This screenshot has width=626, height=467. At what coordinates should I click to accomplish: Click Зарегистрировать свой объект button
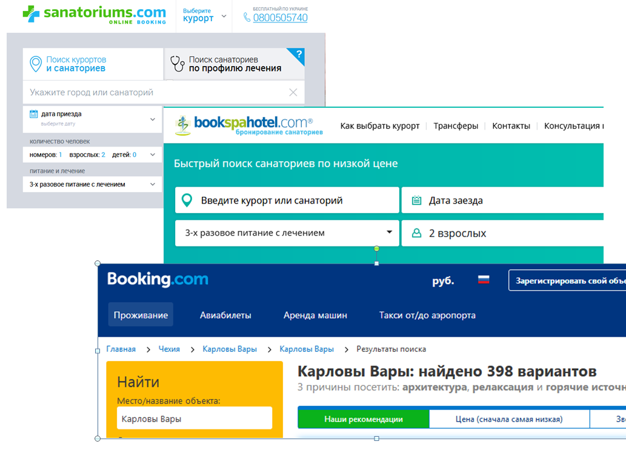coord(567,280)
